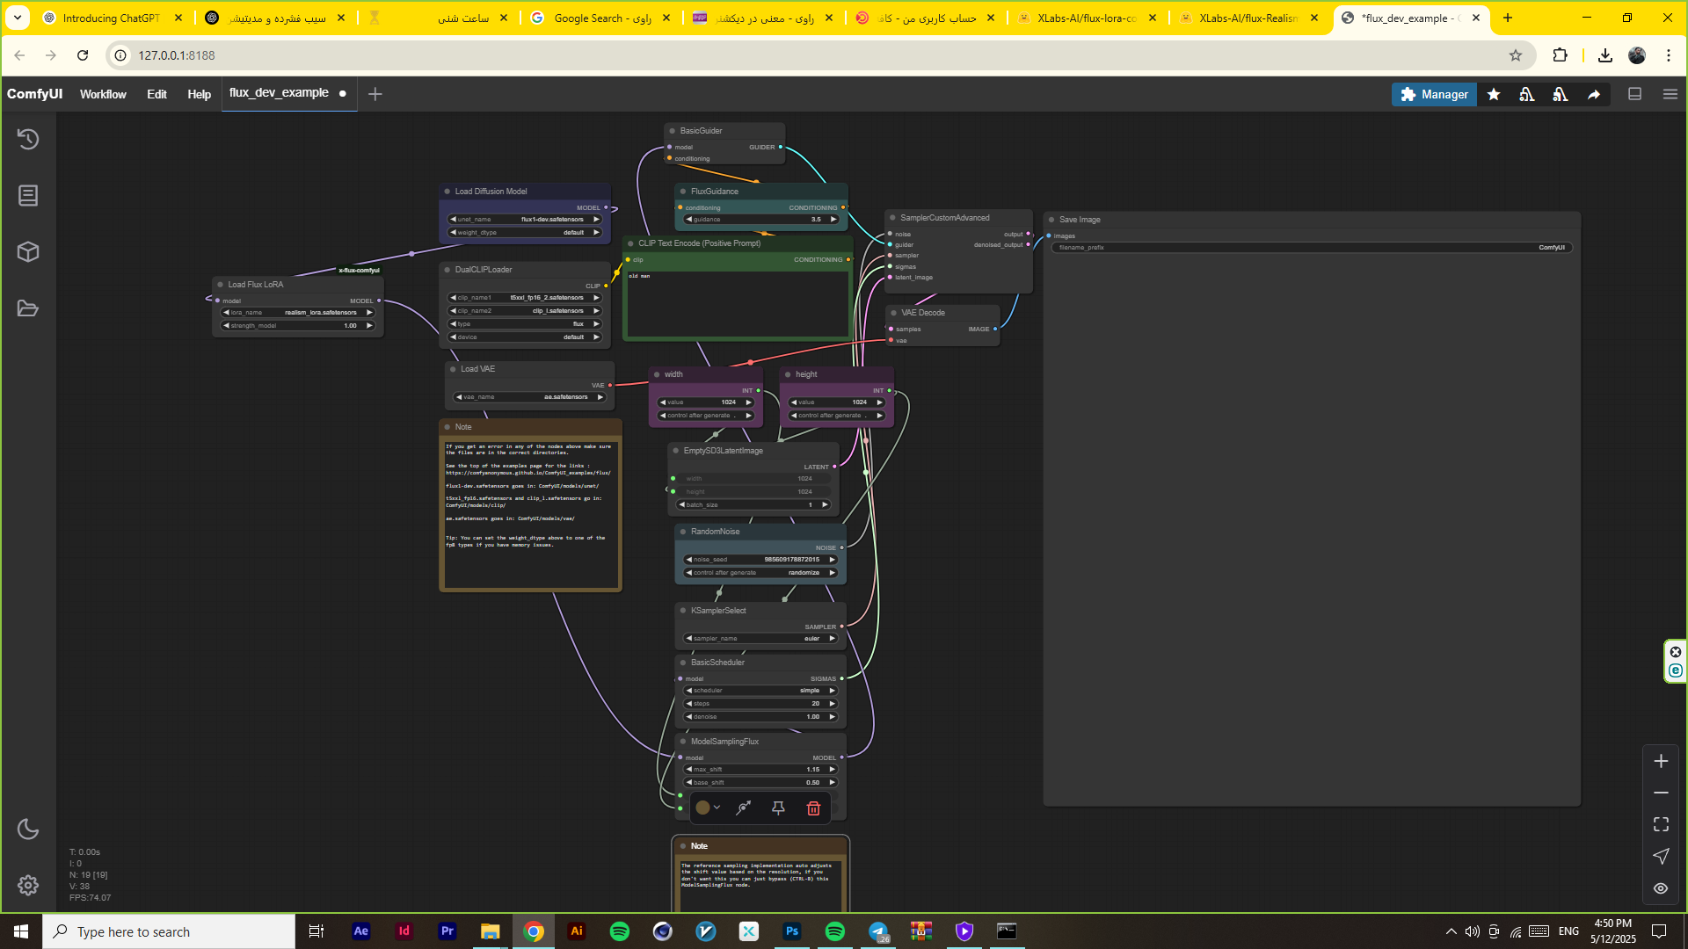The height and width of the screenshot is (949, 1688).
Task: Open the Edit menu
Action: click(156, 94)
